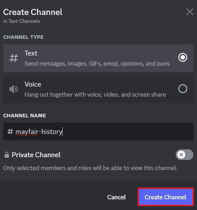Click the 'Hang out together with voice' description
This screenshot has width=197, height=210.
(95, 95)
